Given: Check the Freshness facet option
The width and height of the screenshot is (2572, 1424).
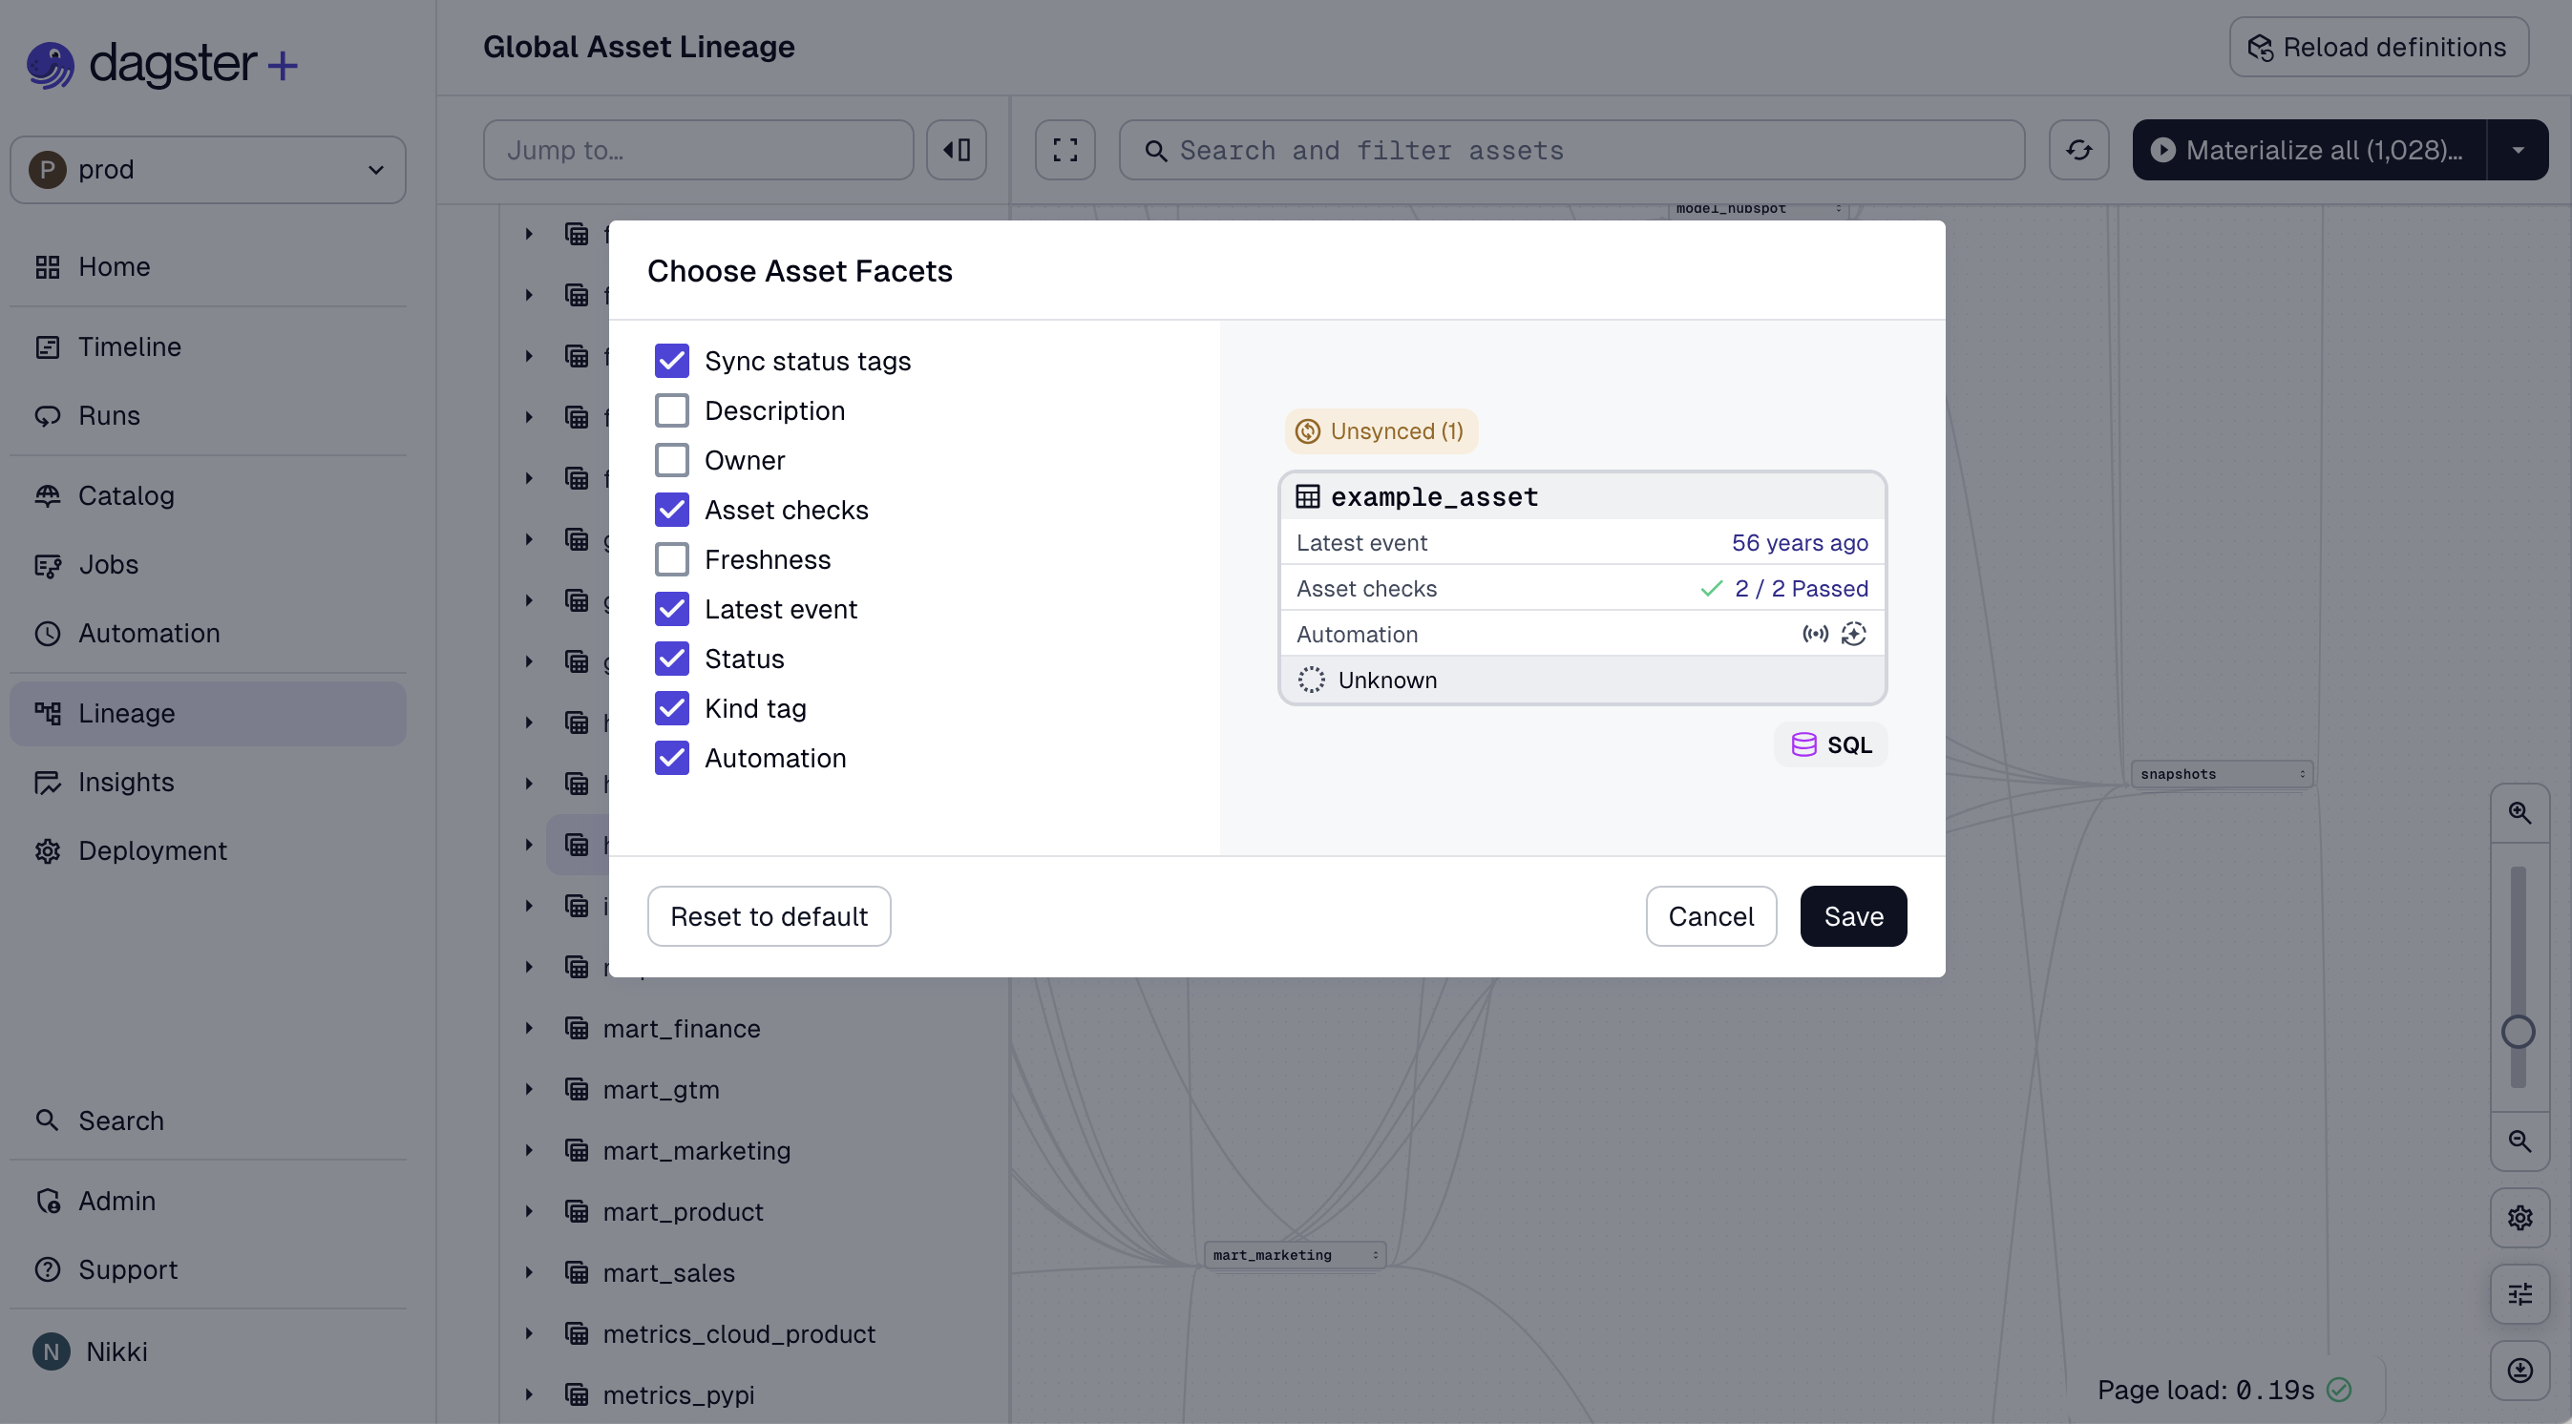Looking at the screenshot, I should [672, 559].
